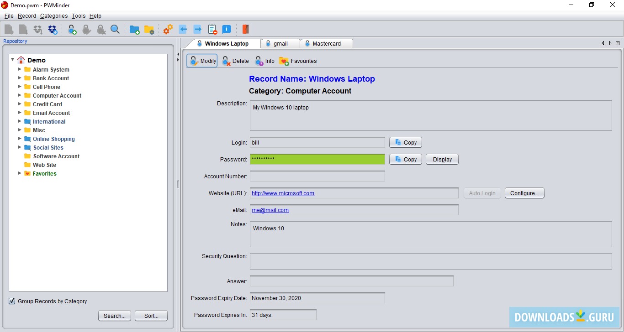Expand the Misc category

20,130
